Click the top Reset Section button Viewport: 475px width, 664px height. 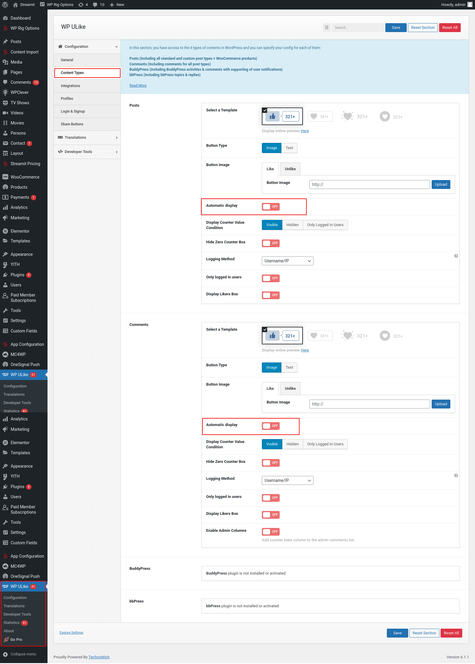pos(422,28)
